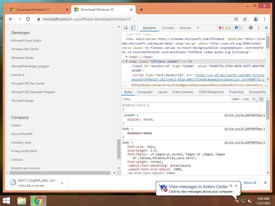
Task: Toggle the computed styles sidebar icon
Action: point(261,99)
